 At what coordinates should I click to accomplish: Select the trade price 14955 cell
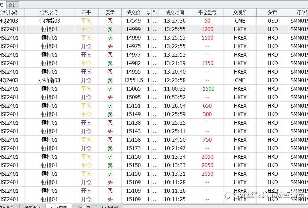(133, 72)
